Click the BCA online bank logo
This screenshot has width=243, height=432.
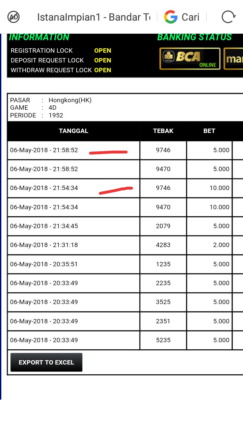coord(190,59)
